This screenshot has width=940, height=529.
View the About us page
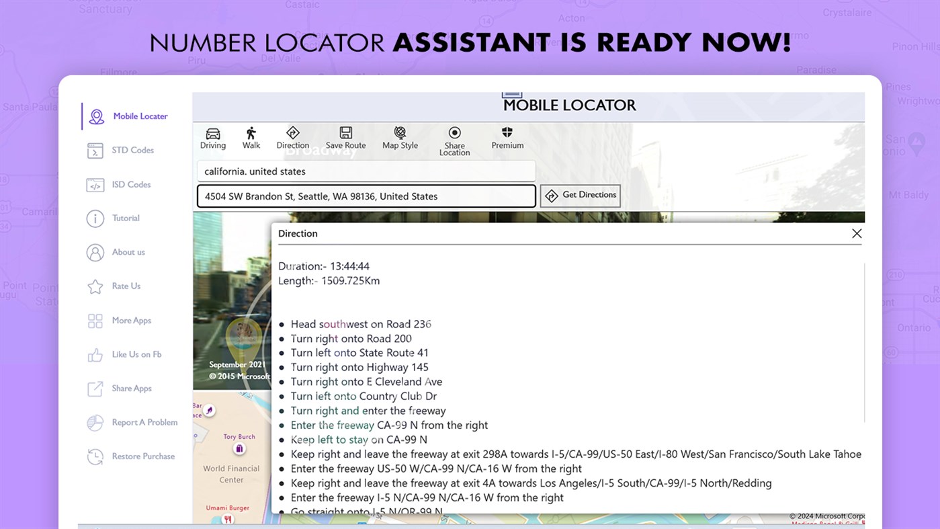point(95,252)
